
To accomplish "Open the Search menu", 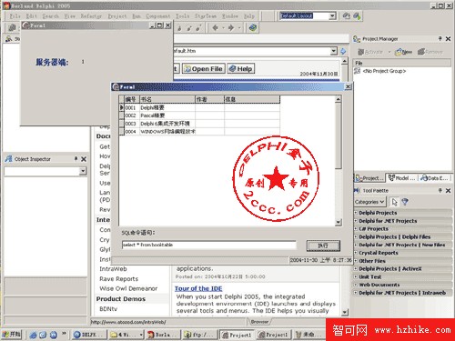I will (x=50, y=16).
